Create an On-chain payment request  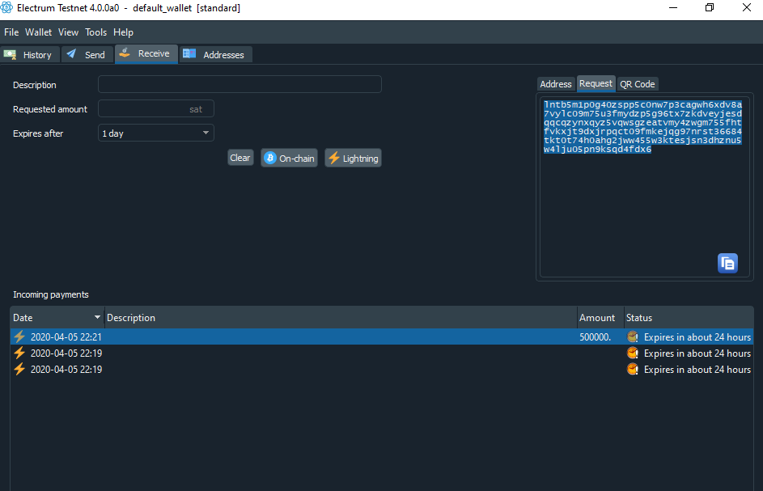pyautogui.click(x=289, y=159)
